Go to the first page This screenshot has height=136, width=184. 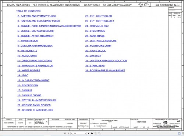click(65, 133)
